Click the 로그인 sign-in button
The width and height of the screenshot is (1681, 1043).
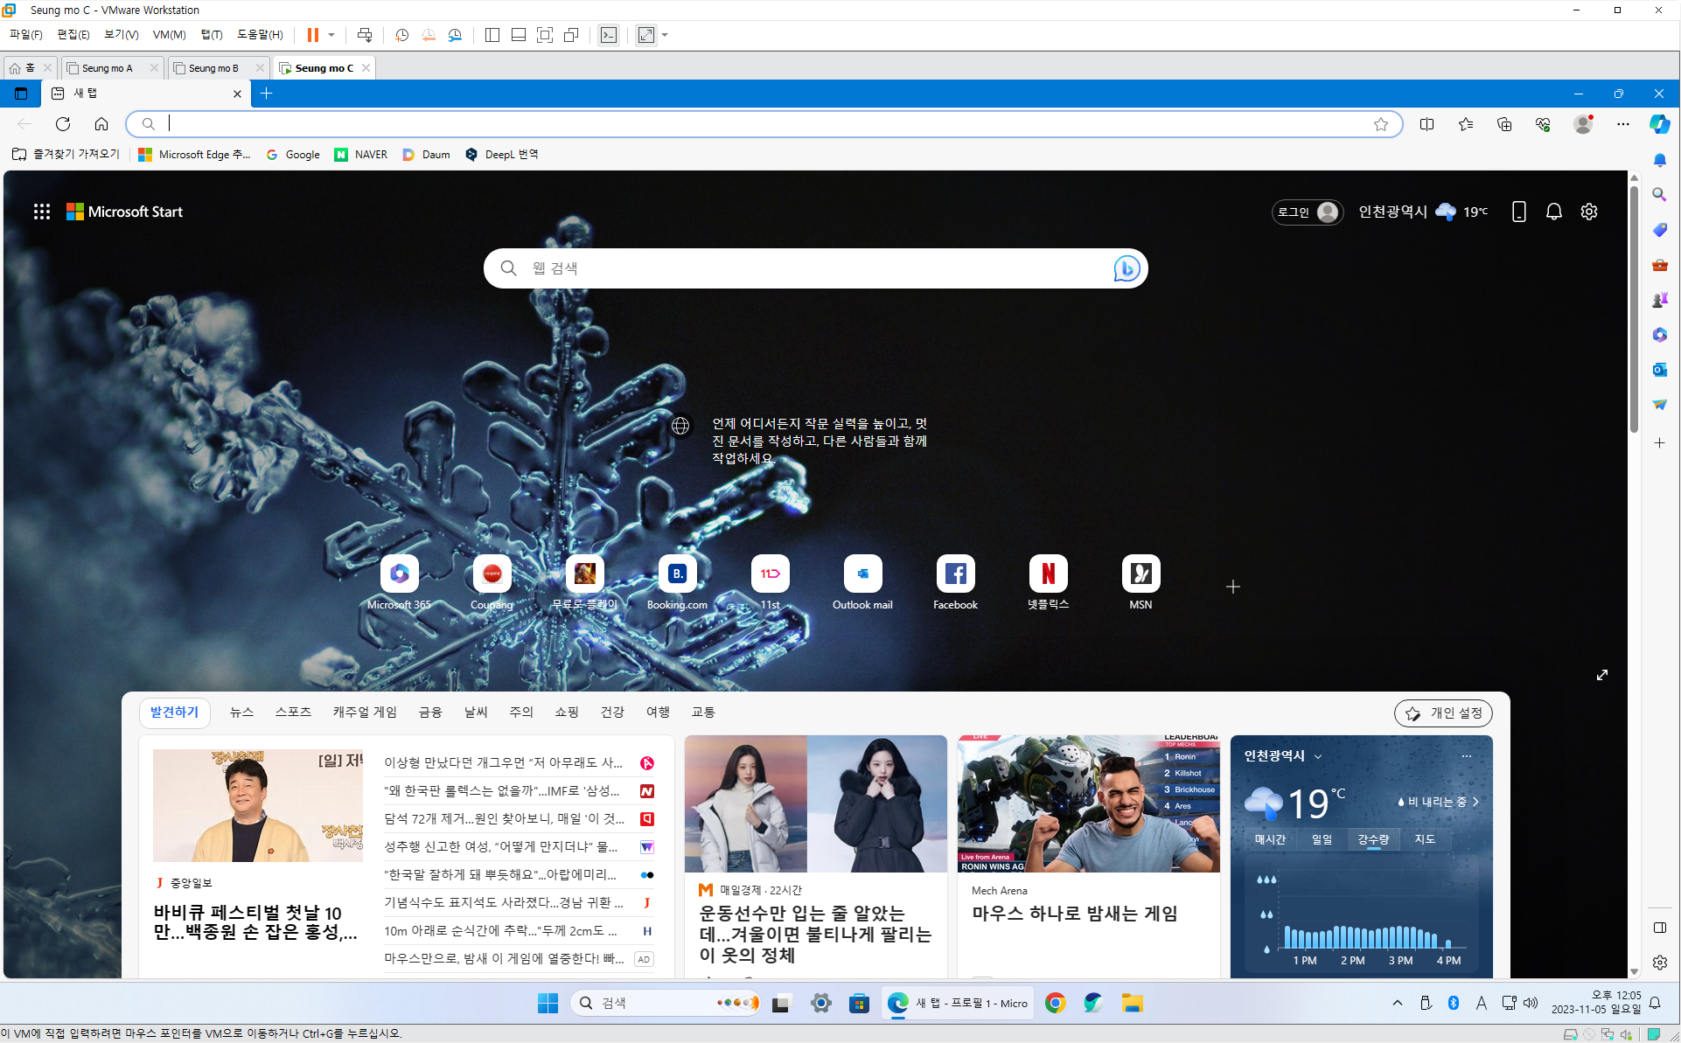point(1307,212)
